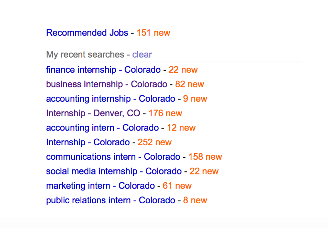Open the finance internship - Colorado search
The width and height of the screenshot is (328, 228).
click(103, 70)
